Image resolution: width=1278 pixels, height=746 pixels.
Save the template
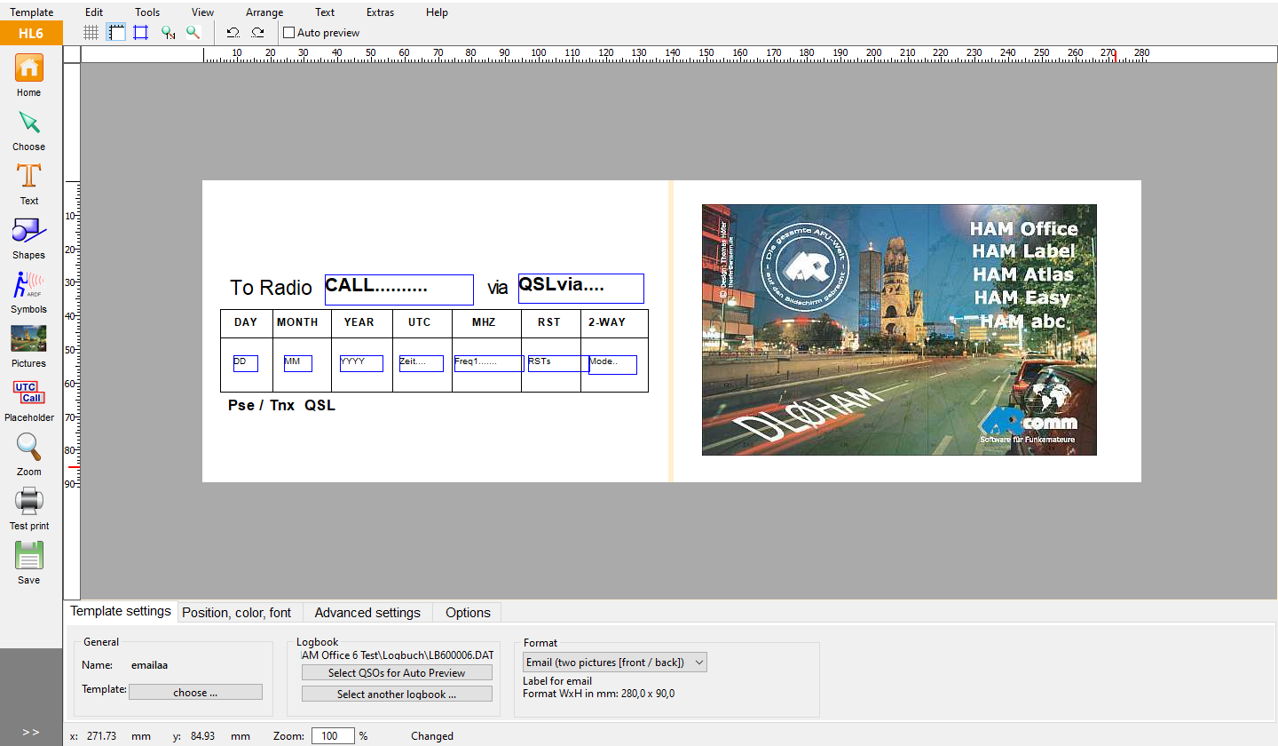pyautogui.click(x=28, y=564)
